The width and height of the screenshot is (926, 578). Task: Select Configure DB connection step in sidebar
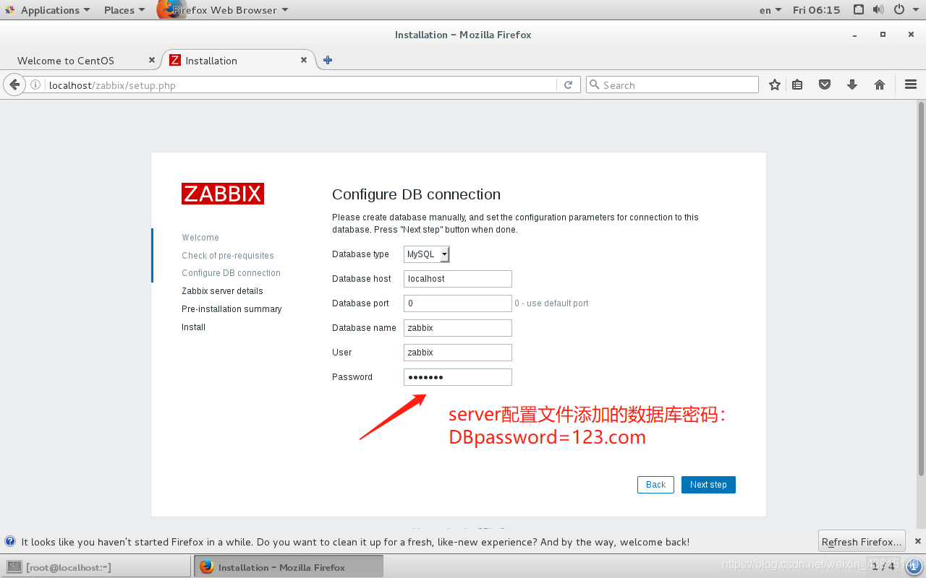click(231, 273)
